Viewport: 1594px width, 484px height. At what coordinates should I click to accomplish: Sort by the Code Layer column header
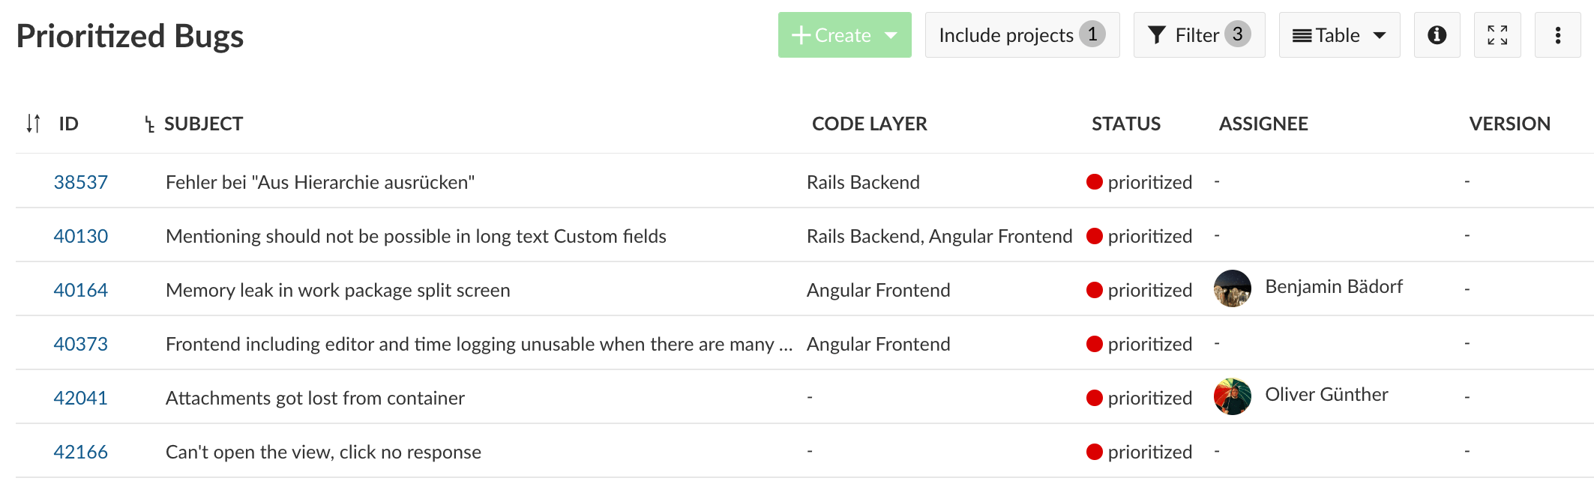click(x=869, y=124)
